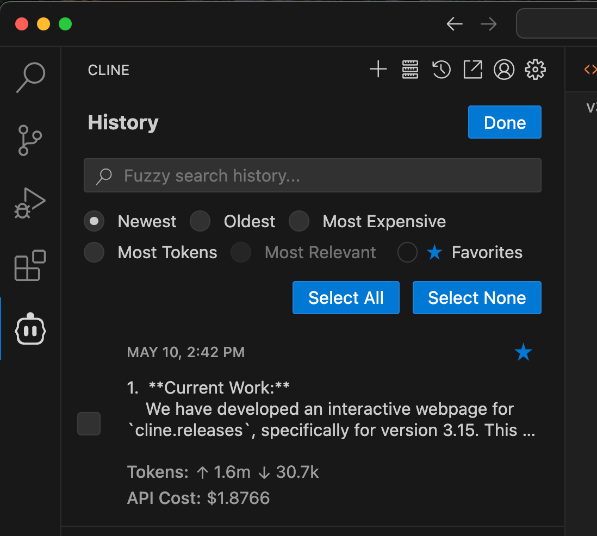Open the Extensions view
Viewport: 597px width, 536px height.
click(x=30, y=265)
